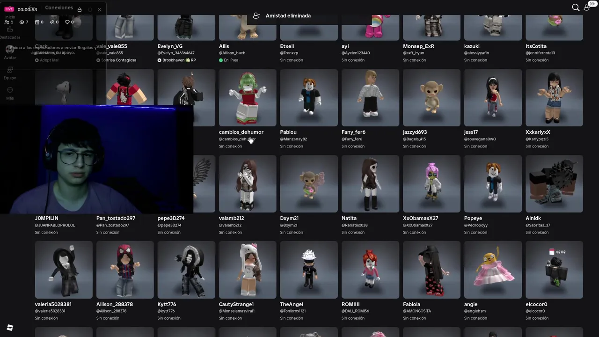Open Alnidk's avatar thumbnail

click(x=554, y=183)
